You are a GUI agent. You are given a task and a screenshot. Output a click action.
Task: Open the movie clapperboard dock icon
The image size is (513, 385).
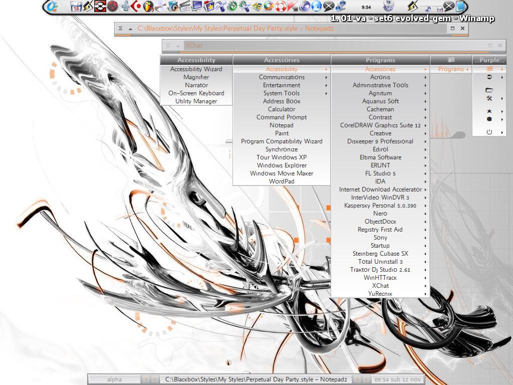[x=185, y=6]
